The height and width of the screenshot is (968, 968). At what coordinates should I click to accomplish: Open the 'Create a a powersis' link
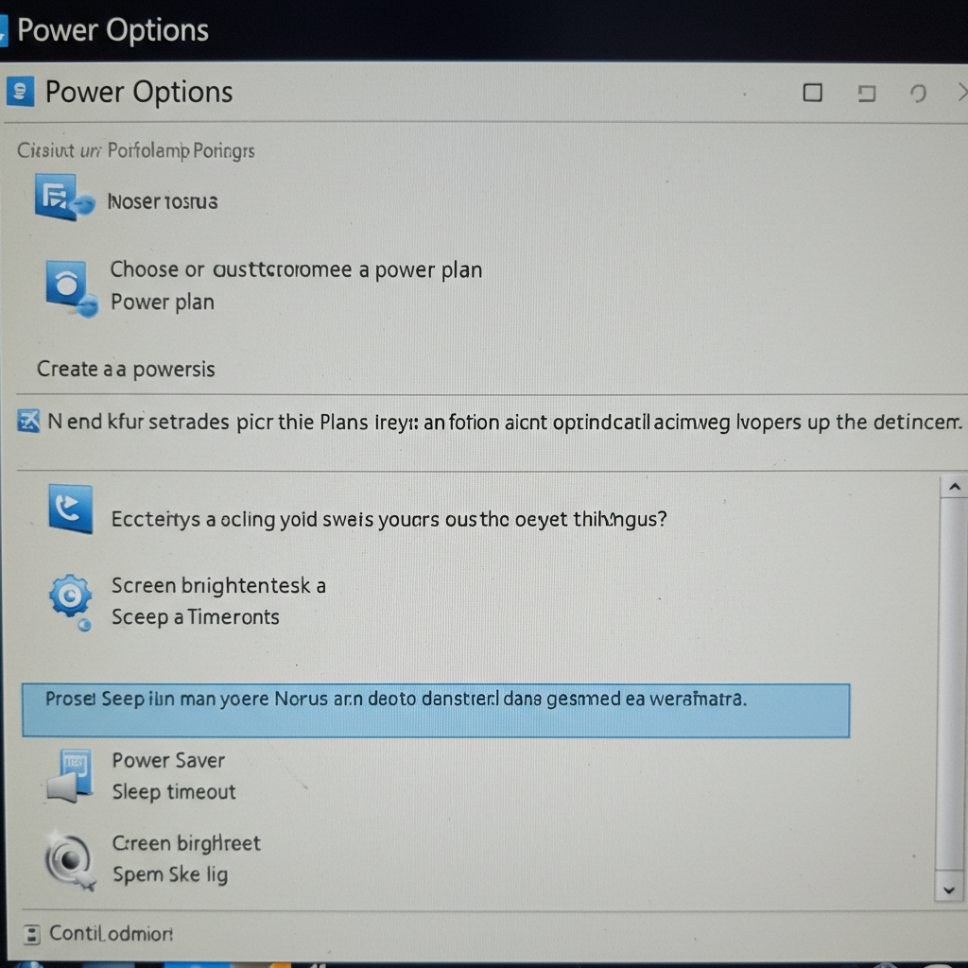126,369
